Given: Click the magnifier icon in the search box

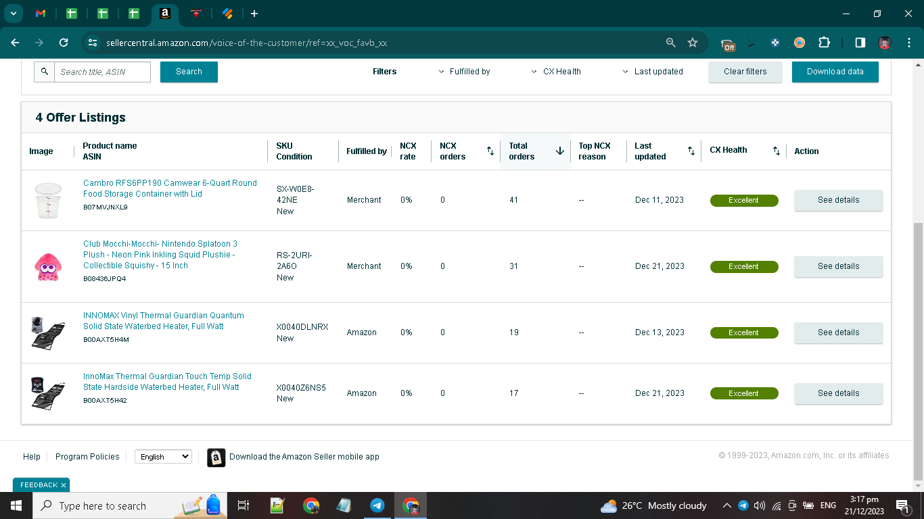Looking at the screenshot, I should coord(45,72).
